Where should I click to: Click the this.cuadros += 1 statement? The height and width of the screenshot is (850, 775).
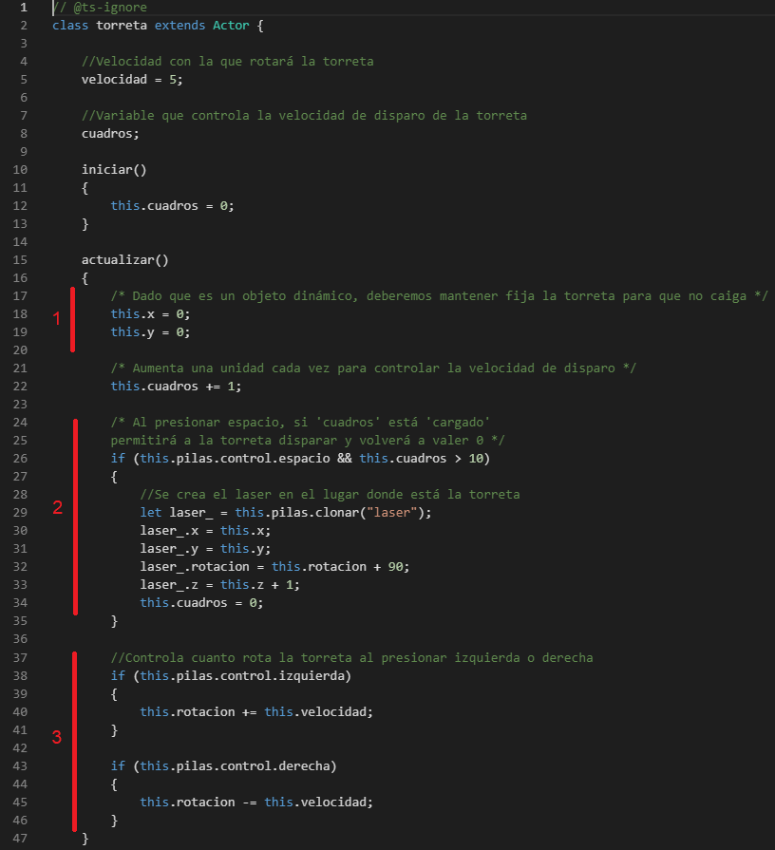[x=176, y=386]
